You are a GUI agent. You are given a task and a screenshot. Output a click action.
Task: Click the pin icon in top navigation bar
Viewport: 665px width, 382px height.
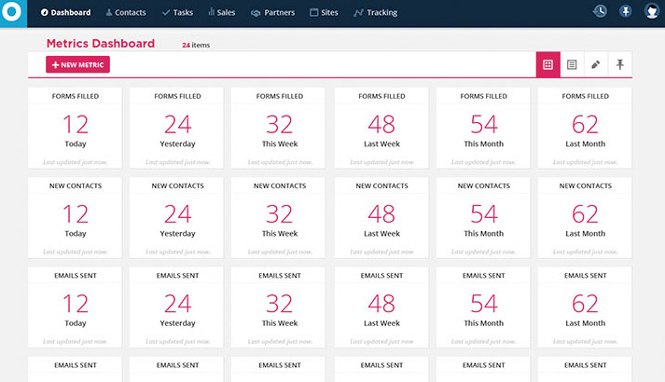click(x=626, y=11)
